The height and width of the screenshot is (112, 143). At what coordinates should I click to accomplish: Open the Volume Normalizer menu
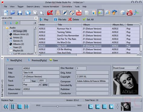pyautogui.click(x=51, y=7)
